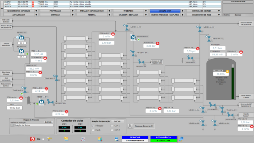254x143 pixels.
Task: Click the filter vessel icon near DDP 1
Action: (x=29, y=101)
